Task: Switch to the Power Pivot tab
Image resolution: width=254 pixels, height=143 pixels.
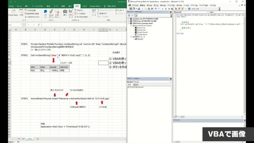Action: 95,6
